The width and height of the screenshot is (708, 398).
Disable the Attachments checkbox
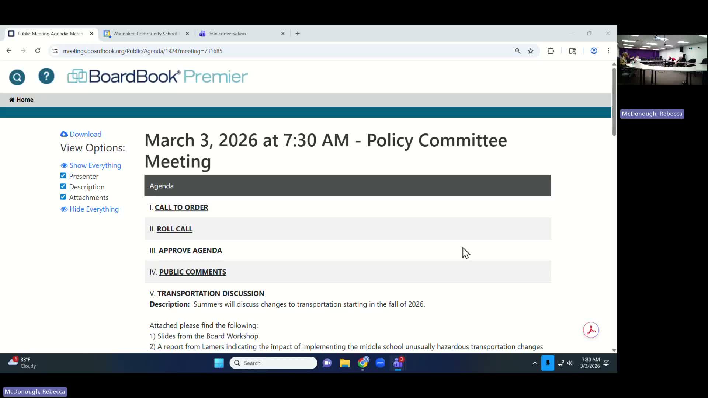tap(63, 197)
